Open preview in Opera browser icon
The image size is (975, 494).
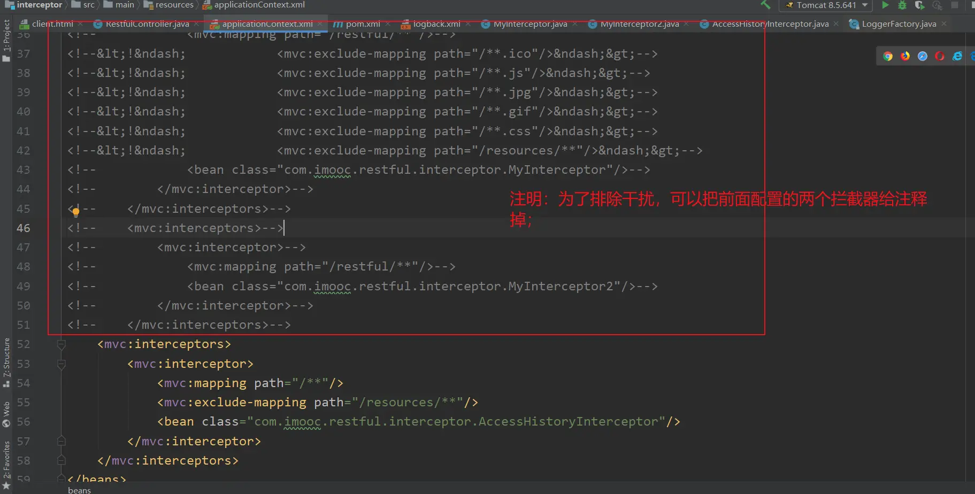point(940,56)
